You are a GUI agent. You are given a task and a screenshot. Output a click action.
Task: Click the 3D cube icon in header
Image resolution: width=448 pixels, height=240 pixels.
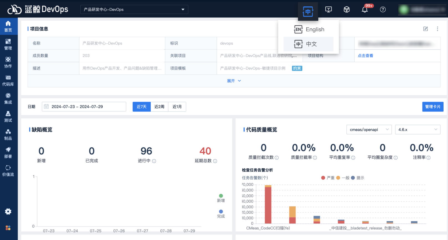point(346,9)
